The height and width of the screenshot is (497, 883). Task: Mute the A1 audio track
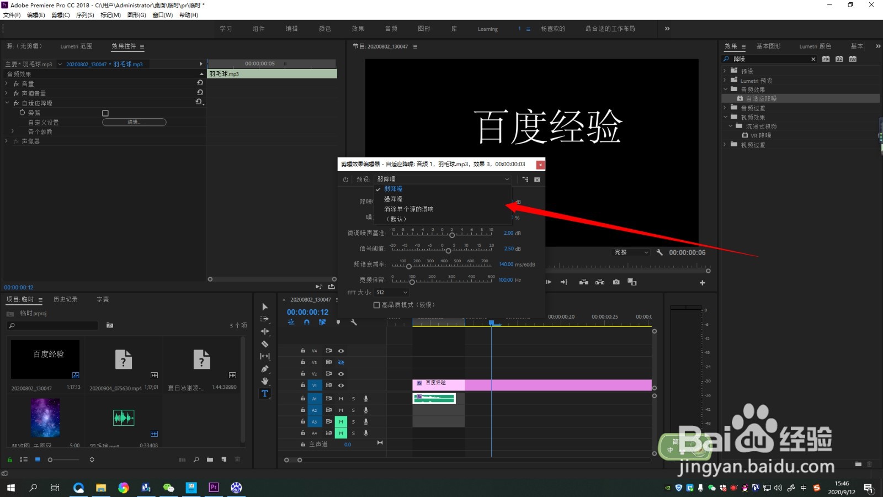point(341,398)
